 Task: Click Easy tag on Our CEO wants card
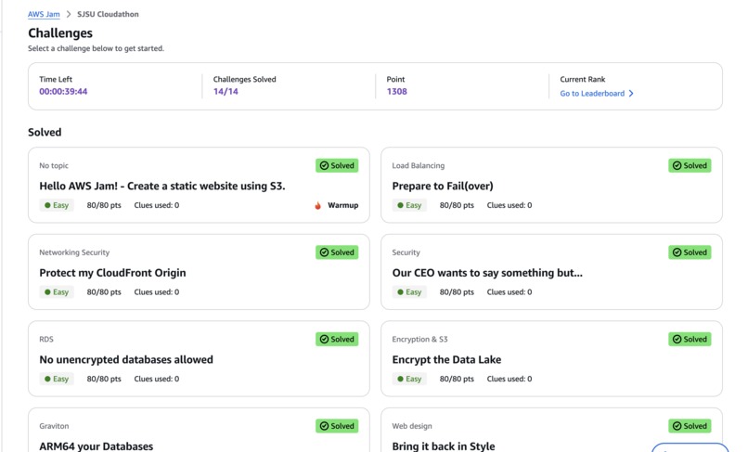pos(409,292)
